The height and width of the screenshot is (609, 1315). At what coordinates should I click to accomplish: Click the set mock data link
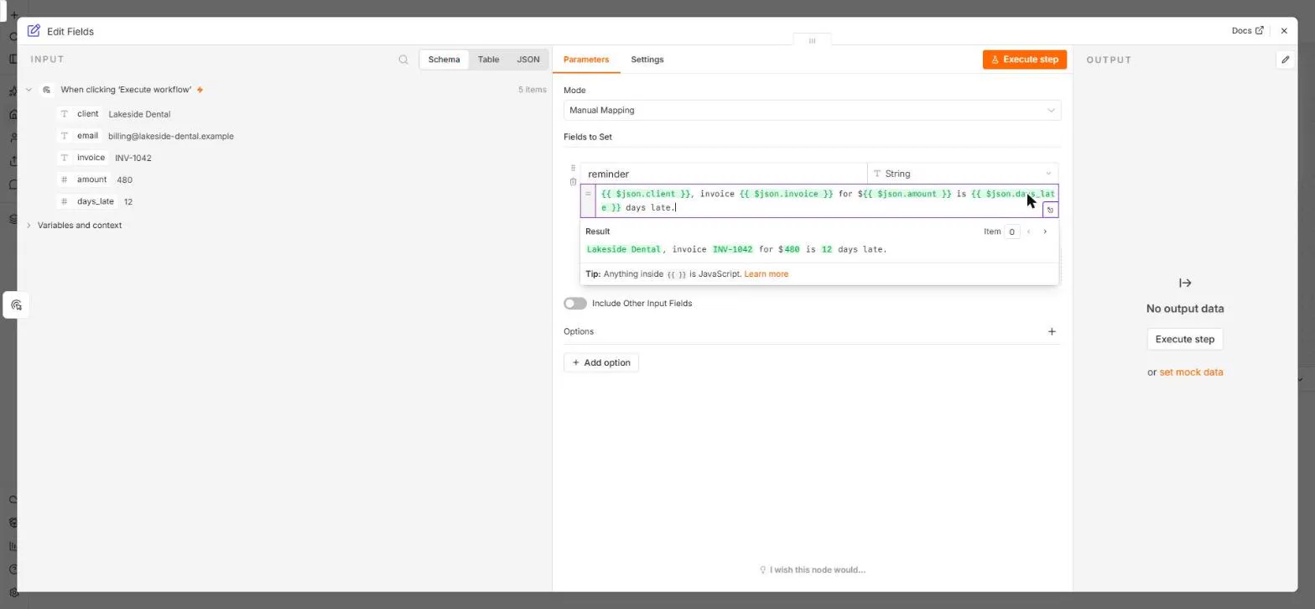click(1191, 372)
